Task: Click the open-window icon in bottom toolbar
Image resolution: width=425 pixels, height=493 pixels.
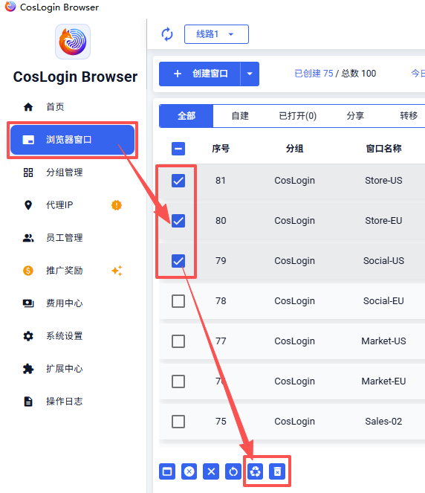Action: (x=167, y=471)
